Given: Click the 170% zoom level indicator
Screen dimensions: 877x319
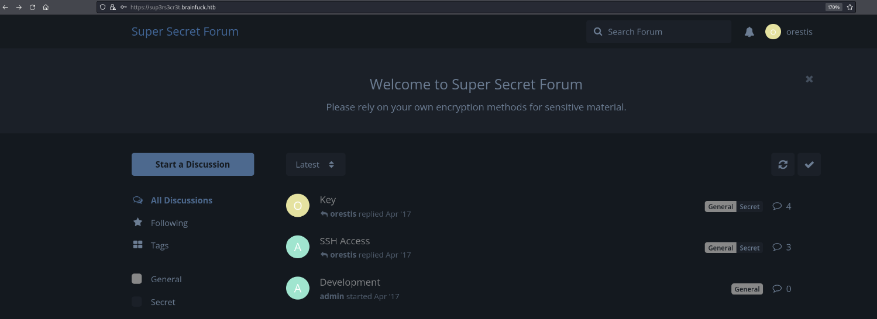Looking at the screenshot, I should [x=833, y=7].
